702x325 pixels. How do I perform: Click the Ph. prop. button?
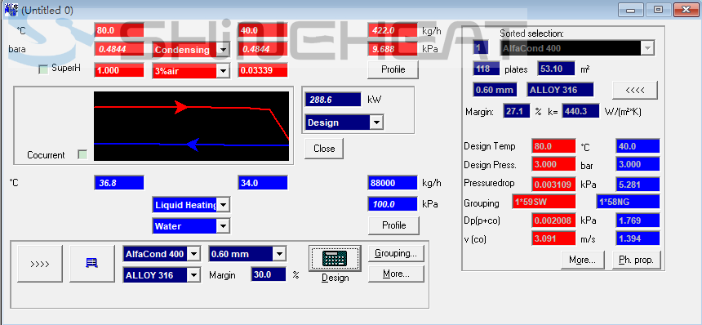tap(636, 260)
